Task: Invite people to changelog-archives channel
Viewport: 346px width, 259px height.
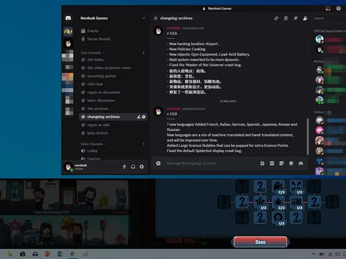Action: click(139, 117)
